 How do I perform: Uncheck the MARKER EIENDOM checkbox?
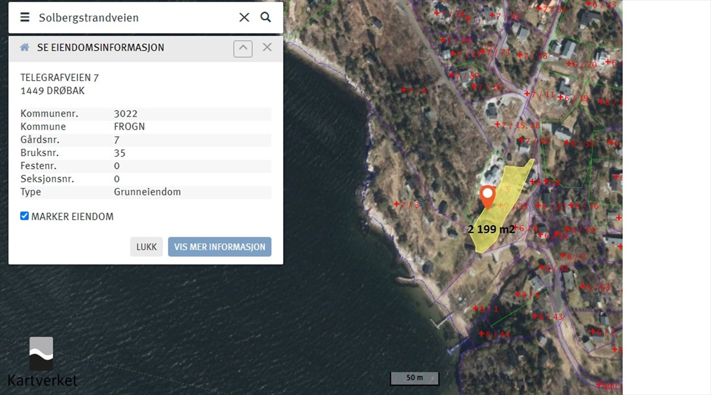click(24, 216)
